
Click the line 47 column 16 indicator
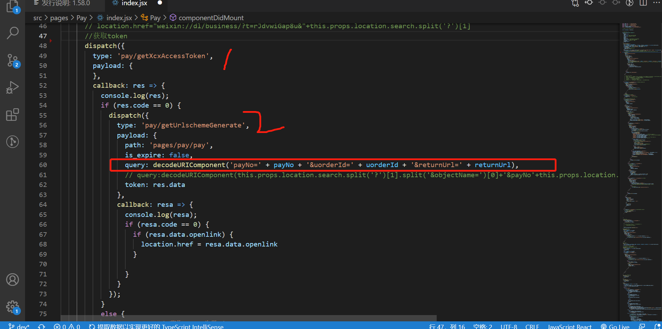447,326
